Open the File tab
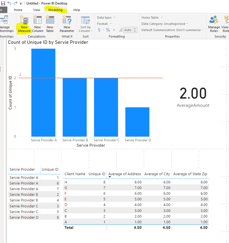This screenshot has width=229, height=243. (x=3, y=10)
